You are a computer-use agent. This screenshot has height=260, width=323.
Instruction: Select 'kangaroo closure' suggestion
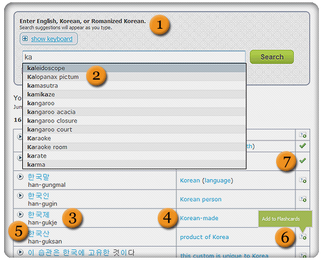[134, 121]
